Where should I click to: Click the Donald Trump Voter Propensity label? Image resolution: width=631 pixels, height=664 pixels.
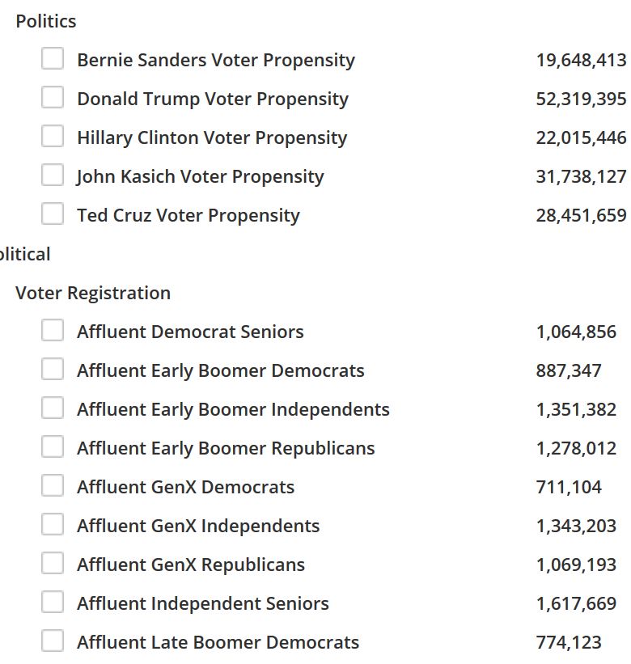[213, 99]
